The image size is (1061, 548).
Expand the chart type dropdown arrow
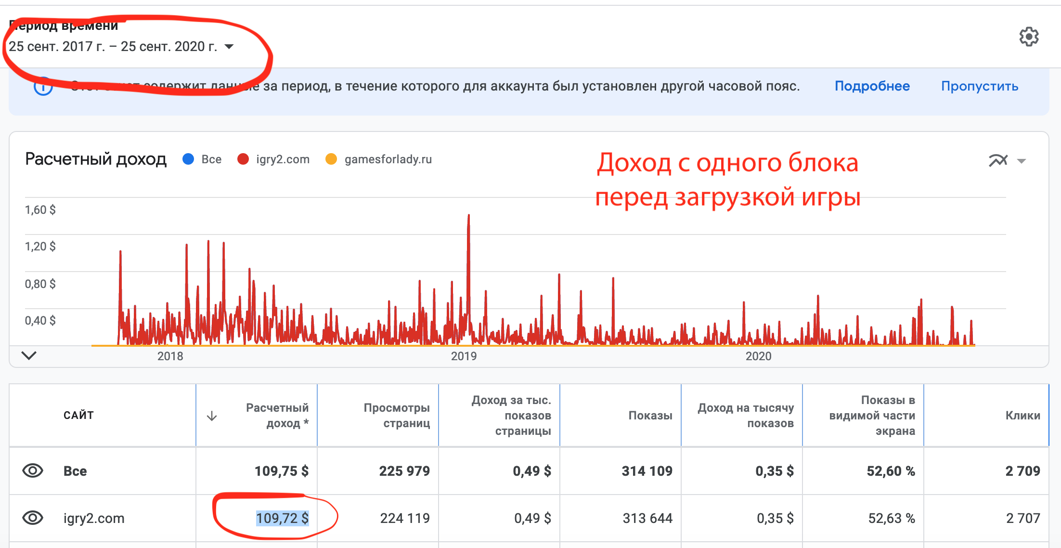point(1022,161)
